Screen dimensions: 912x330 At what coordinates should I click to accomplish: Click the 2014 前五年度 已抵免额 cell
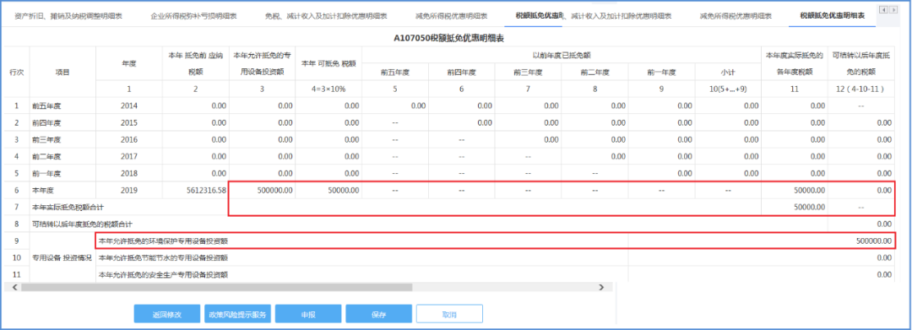[395, 105]
